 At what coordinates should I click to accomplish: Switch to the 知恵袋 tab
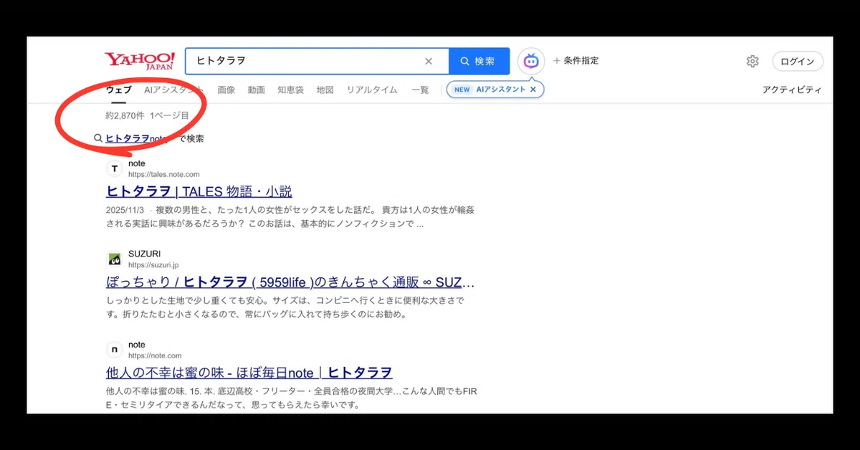291,90
